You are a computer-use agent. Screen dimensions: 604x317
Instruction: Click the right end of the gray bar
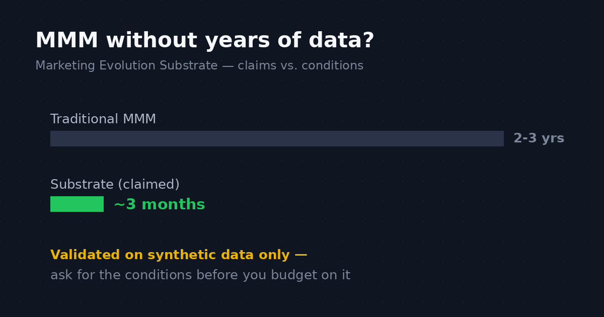501,138
